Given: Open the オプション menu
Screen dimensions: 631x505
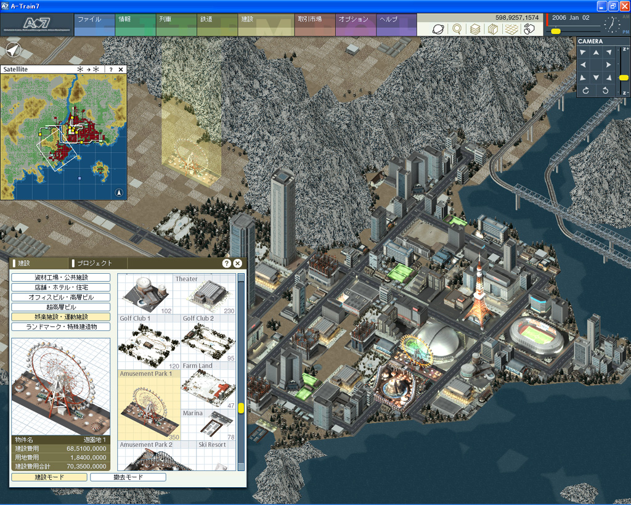Looking at the screenshot, I should [x=356, y=25].
